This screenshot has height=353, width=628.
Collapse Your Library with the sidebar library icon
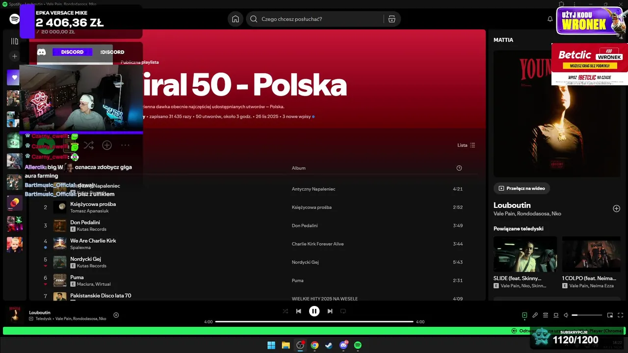15,41
